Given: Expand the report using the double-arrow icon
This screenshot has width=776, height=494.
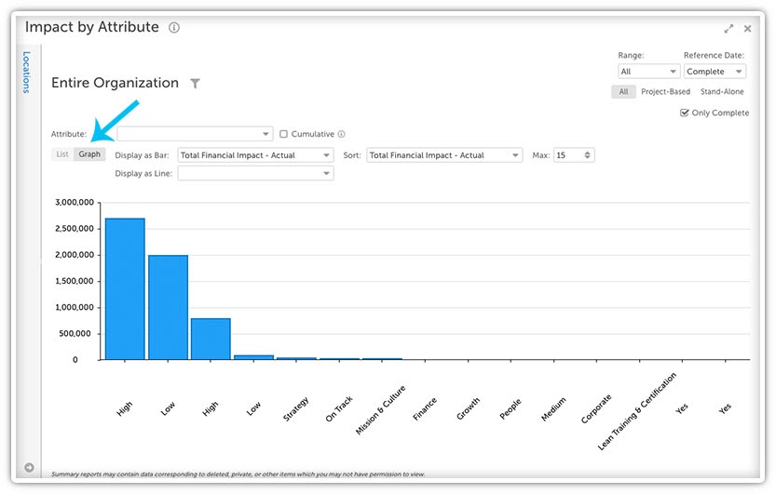Looking at the screenshot, I should click(728, 29).
